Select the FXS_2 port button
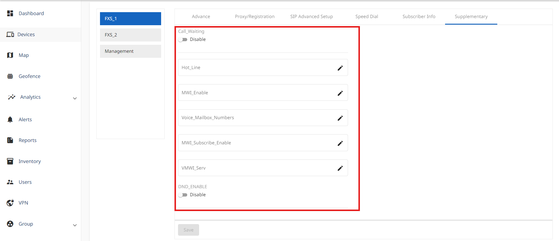The image size is (559, 241). coord(131,35)
